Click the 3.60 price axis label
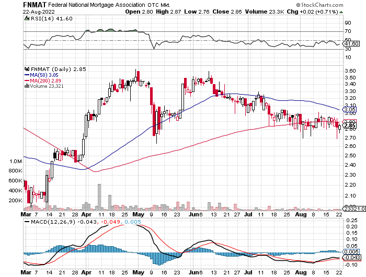This screenshot has width=366, height=277. [x=350, y=71]
